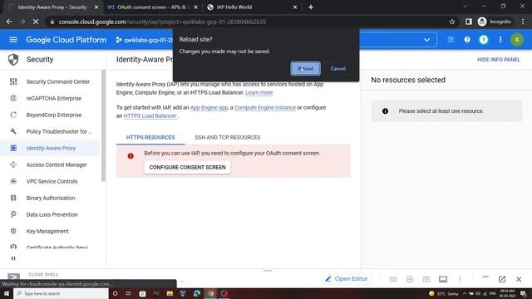Click CONFIGURE CONSENT SCREEN button
The height and width of the screenshot is (299, 532).
click(x=187, y=167)
